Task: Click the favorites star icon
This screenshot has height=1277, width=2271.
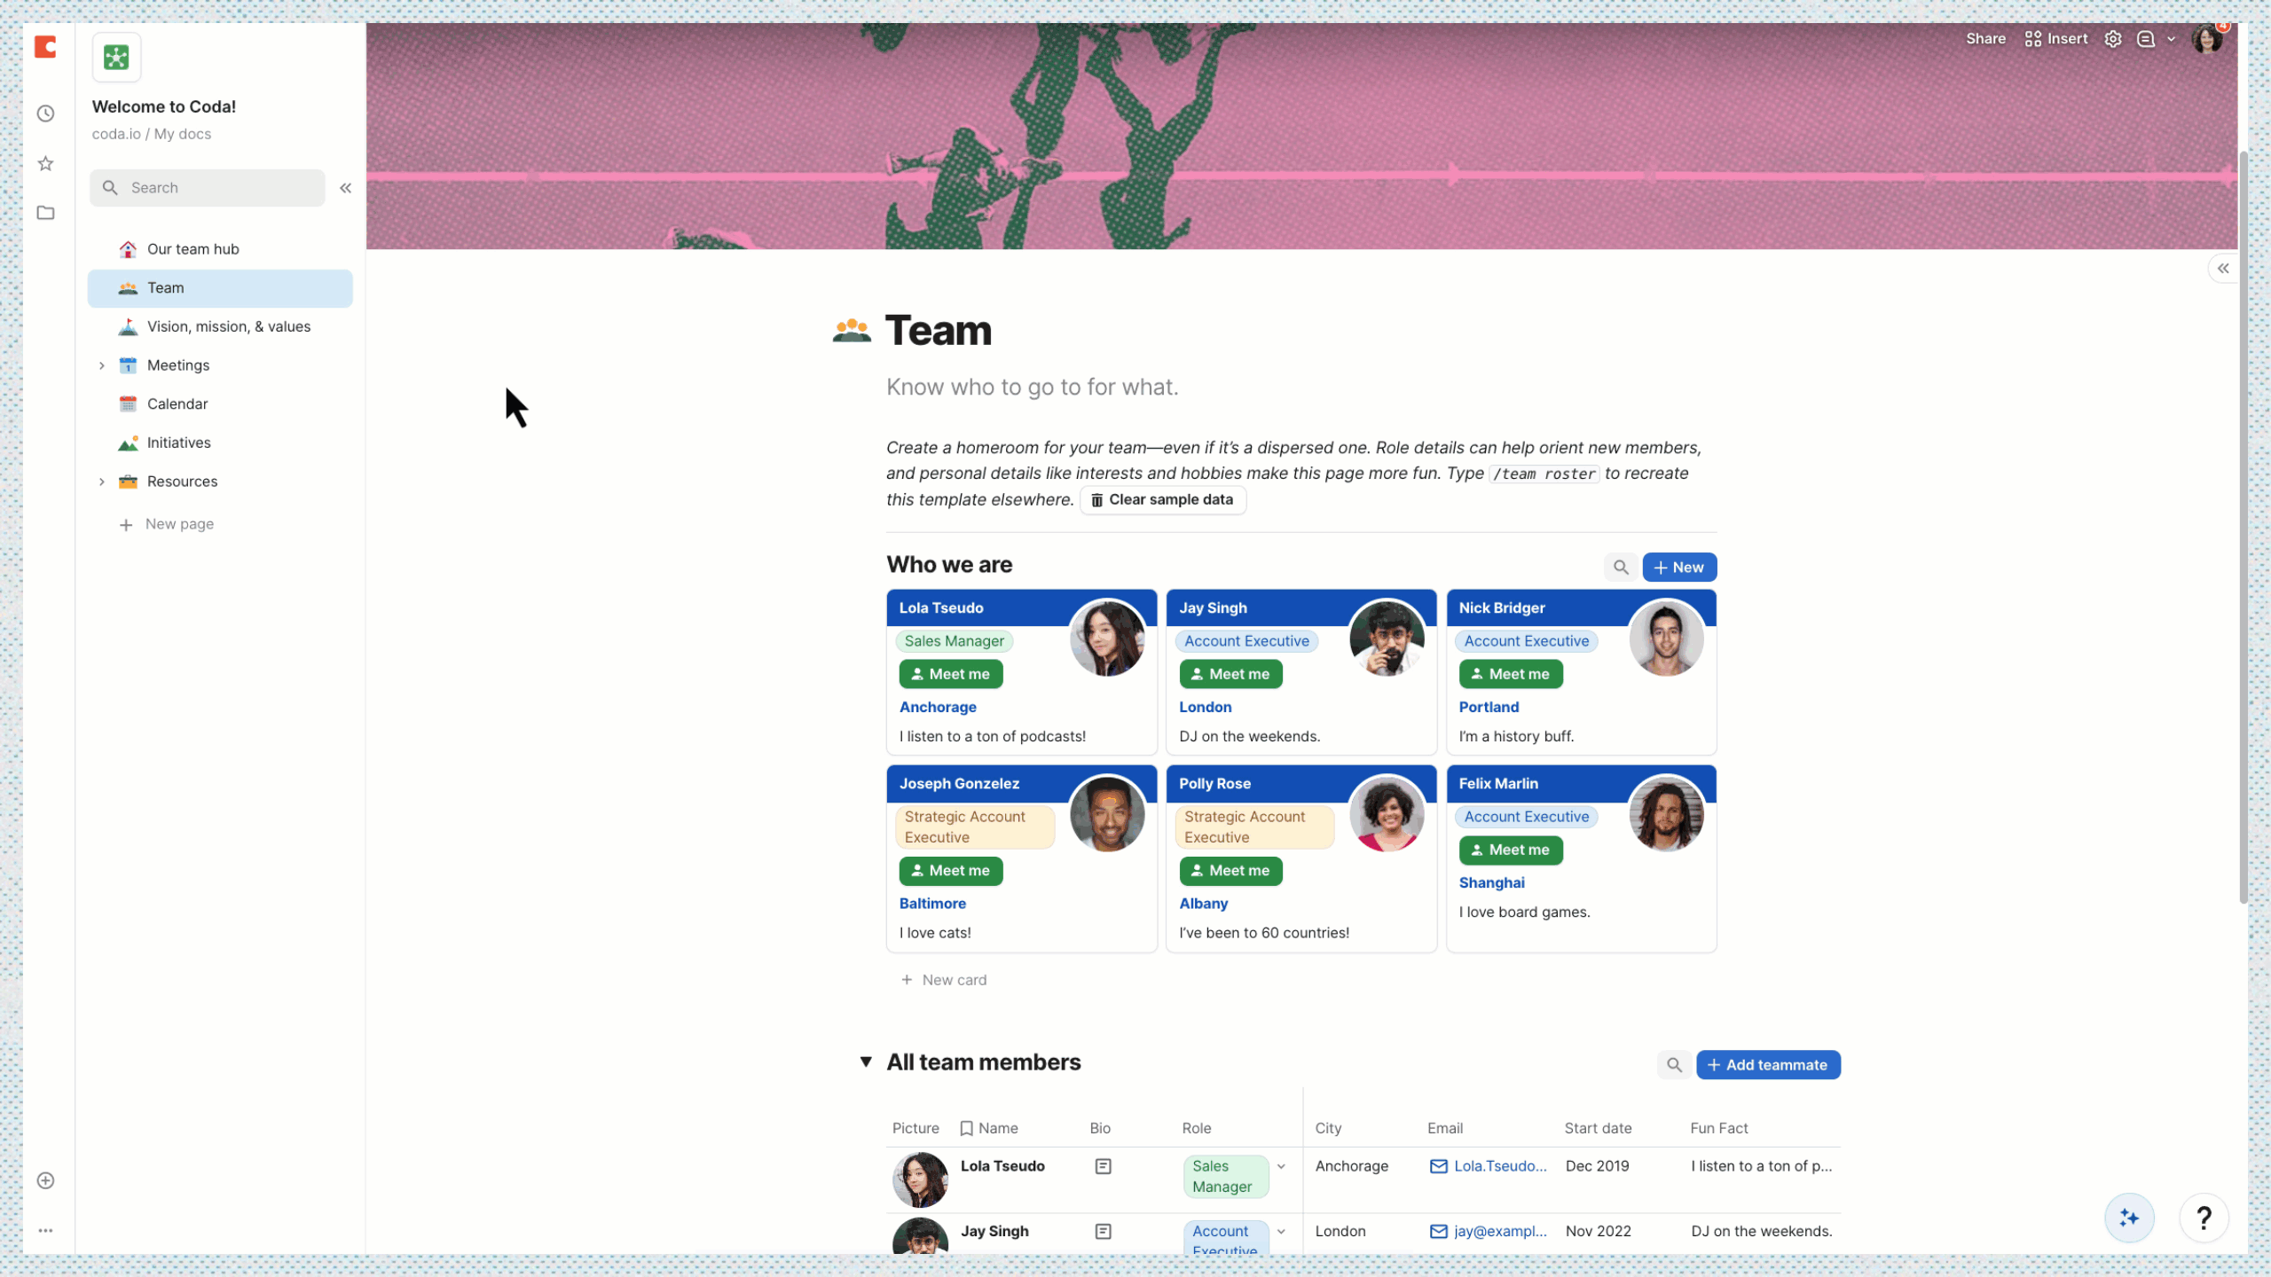Action: pyautogui.click(x=43, y=164)
